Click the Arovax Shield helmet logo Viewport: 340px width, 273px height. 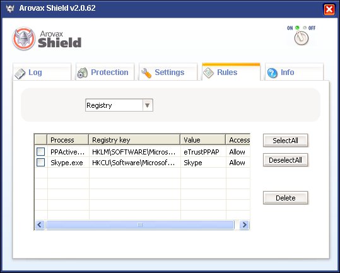click(23, 38)
